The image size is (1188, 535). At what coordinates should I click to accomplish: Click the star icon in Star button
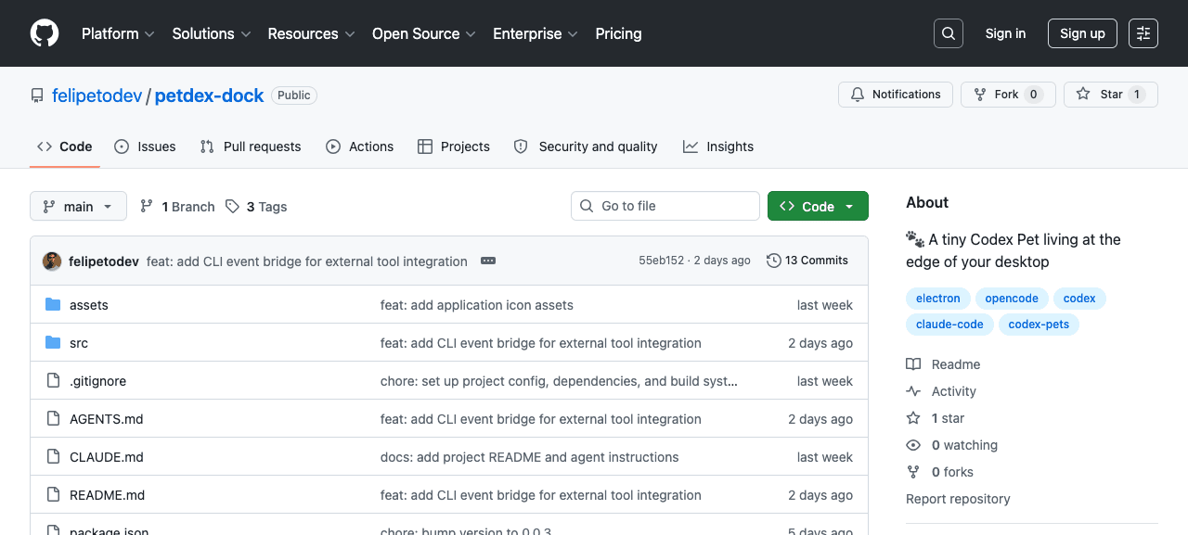click(x=1083, y=95)
